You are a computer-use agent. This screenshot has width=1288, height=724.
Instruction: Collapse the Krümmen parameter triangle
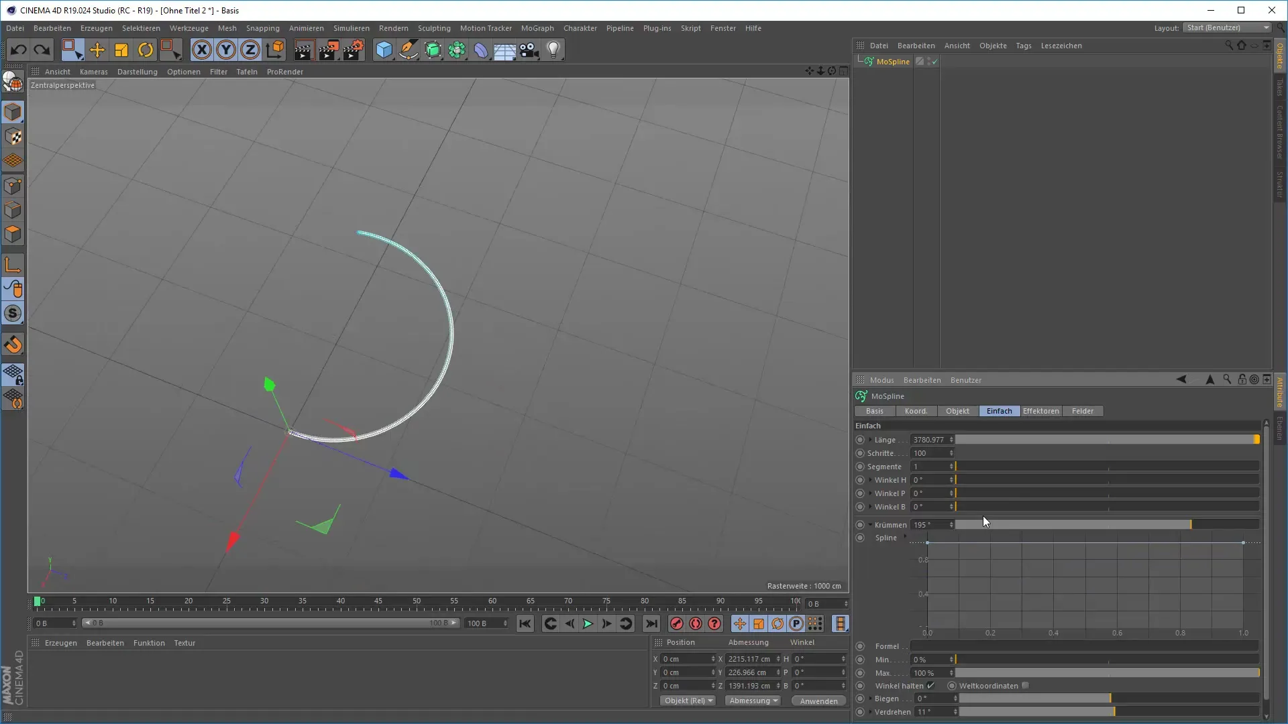(x=870, y=525)
